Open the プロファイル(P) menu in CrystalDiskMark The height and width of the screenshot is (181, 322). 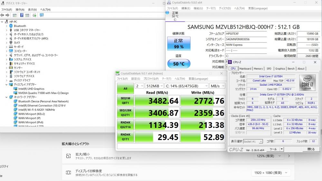coord(151,79)
